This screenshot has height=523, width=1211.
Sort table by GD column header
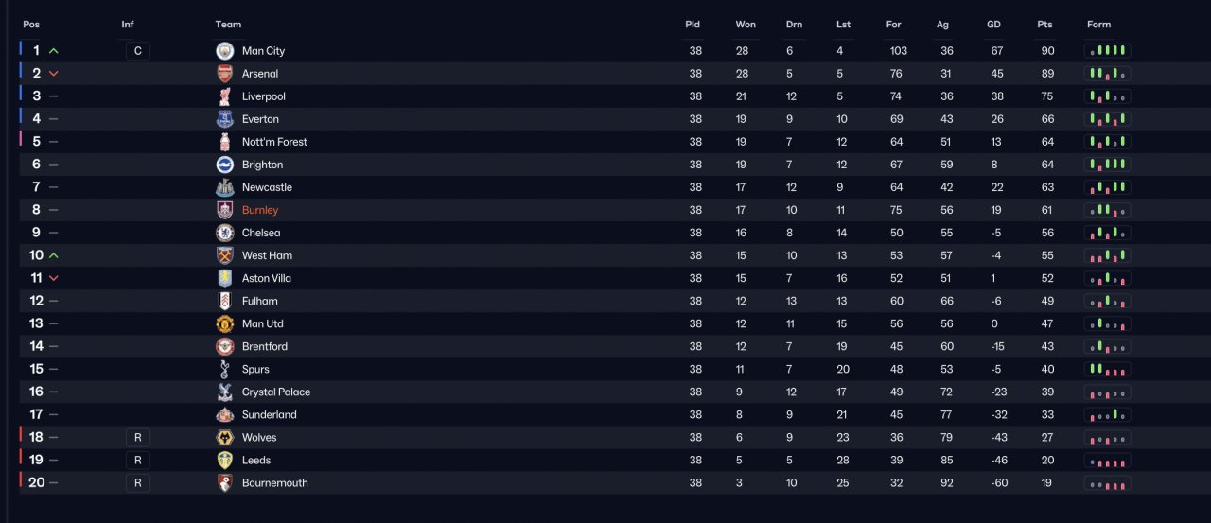(x=993, y=25)
